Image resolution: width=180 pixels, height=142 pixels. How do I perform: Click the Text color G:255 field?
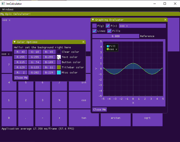click(35, 57)
